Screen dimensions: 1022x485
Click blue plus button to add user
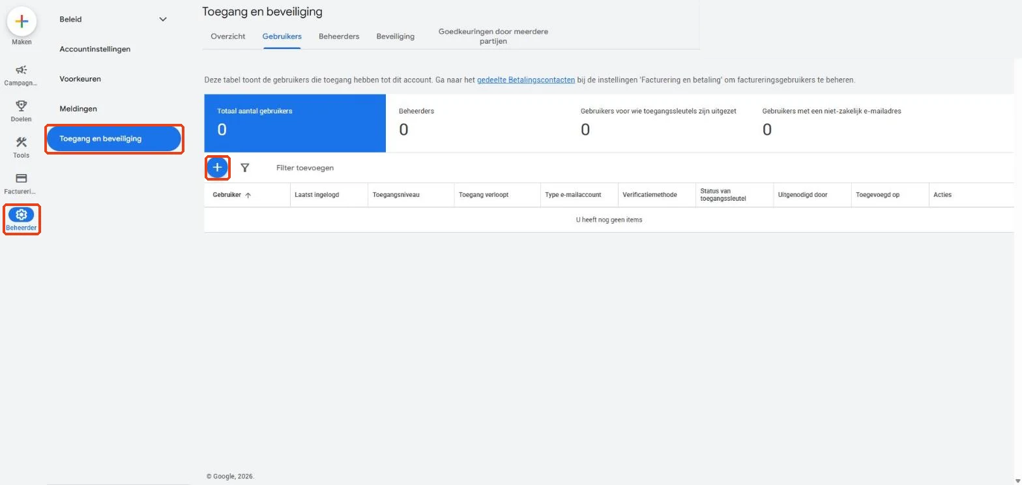pos(218,168)
